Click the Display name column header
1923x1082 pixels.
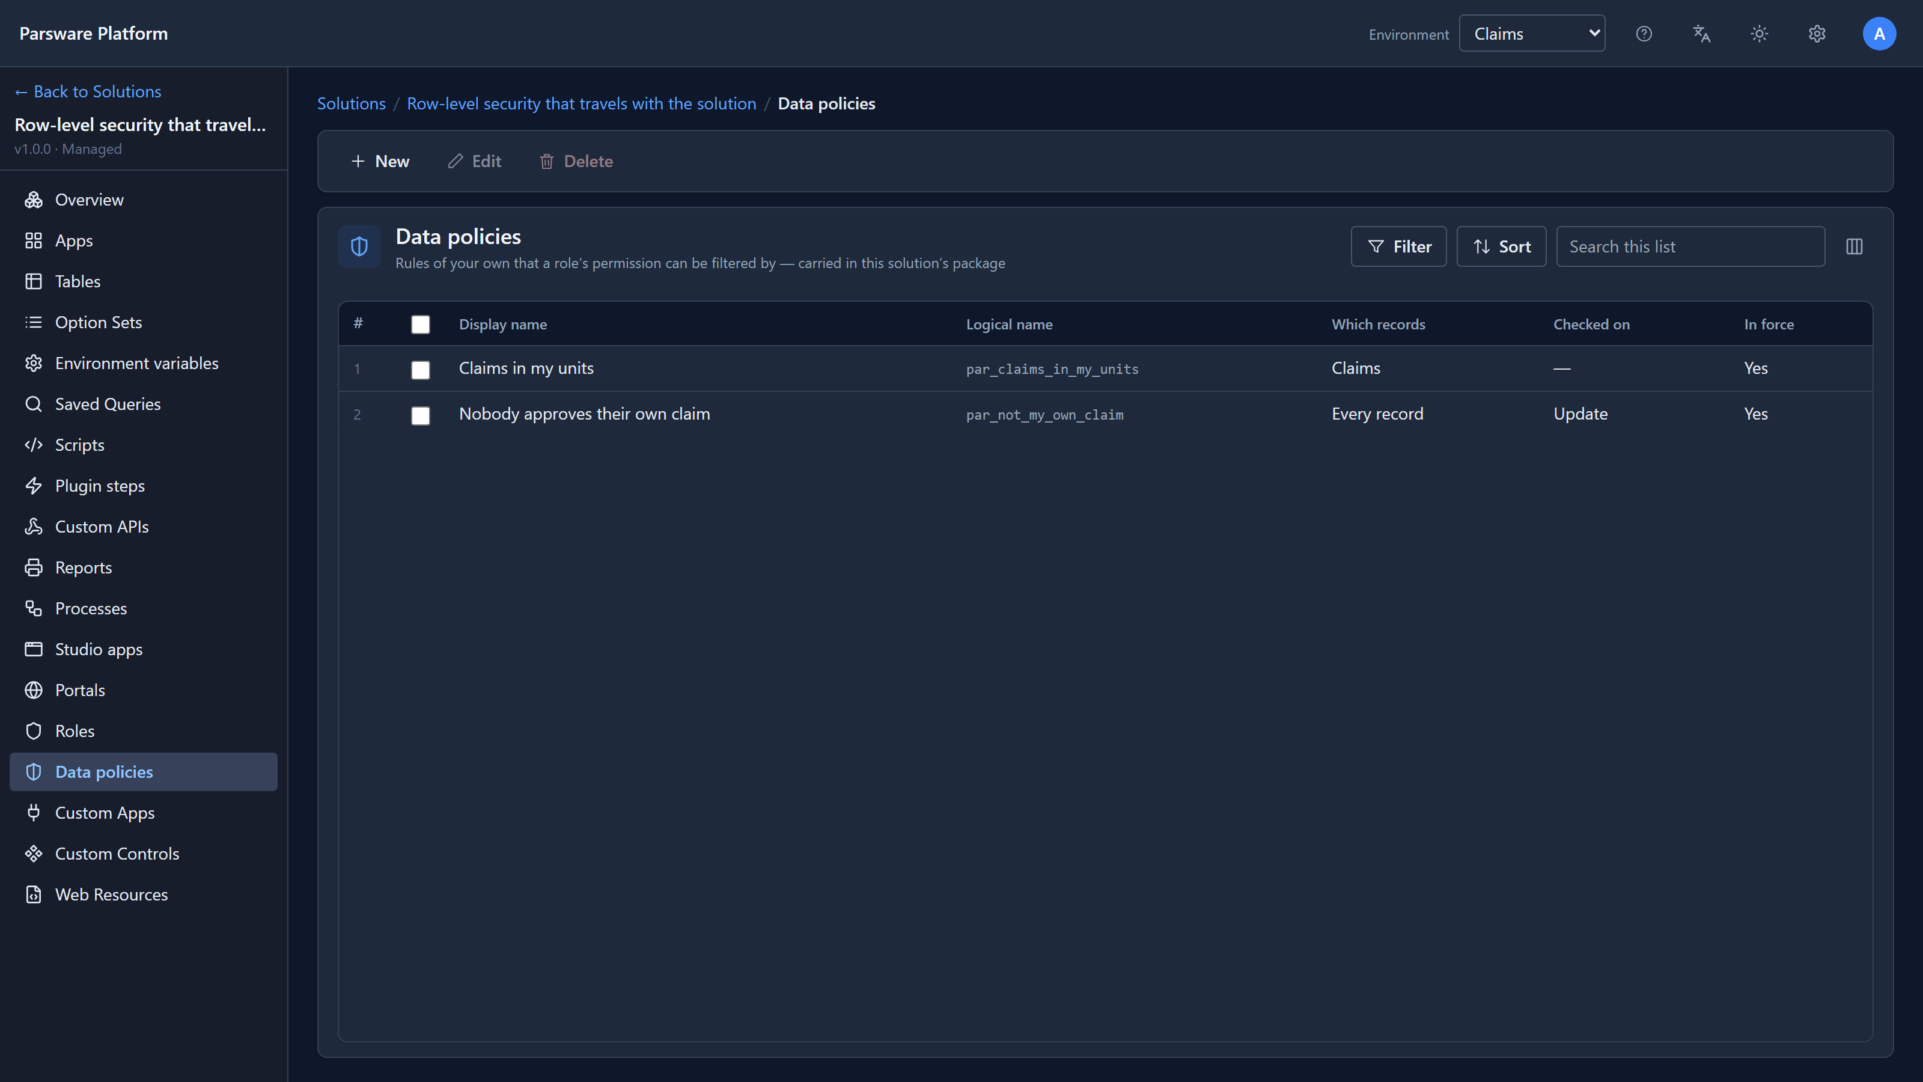click(503, 324)
